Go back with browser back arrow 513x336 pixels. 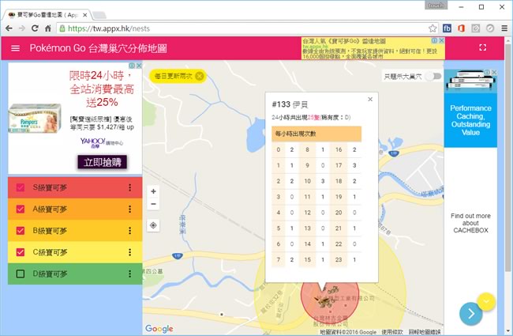pyautogui.click(x=9, y=28)
